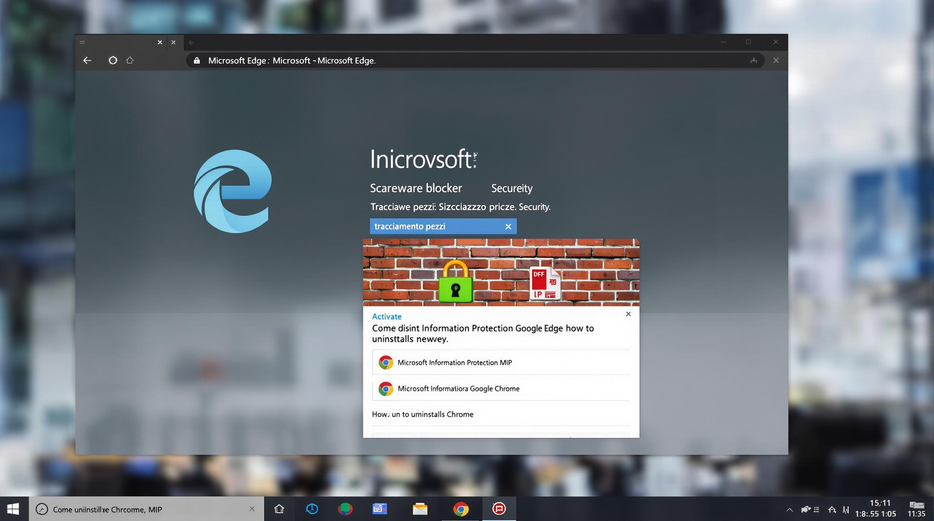Screen dimensions: 934x521
Task: Click the circular refresh icon in toolbar
Action: pyautogui.click(x=113, y=60)
